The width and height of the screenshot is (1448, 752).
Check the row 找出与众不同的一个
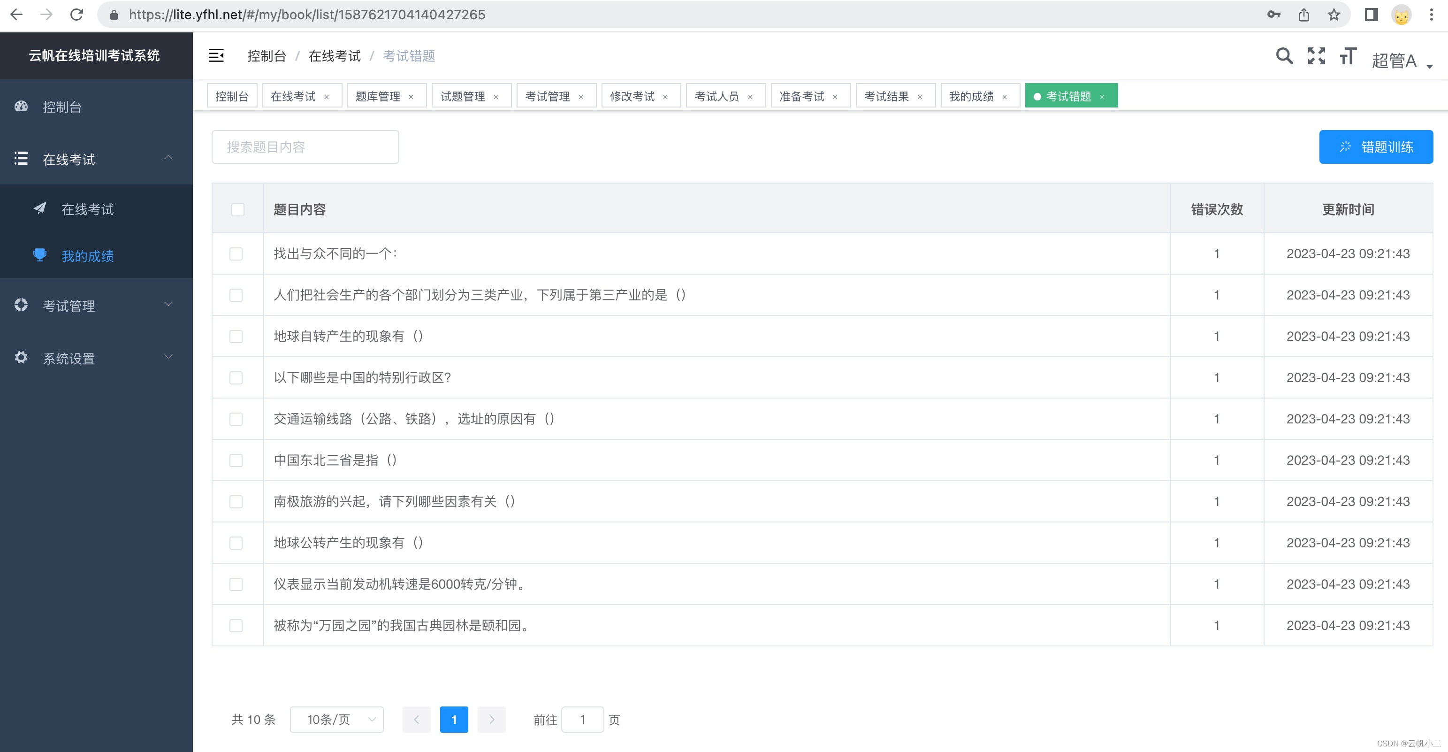(236, 253)
